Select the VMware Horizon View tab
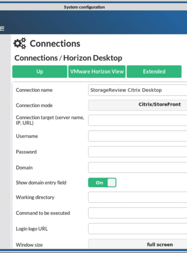Viewport: 187px width, 253px height. (x=97, y=72)
